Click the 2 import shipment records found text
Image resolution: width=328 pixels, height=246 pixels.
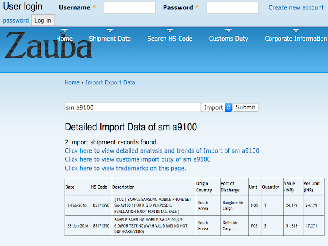(111, 142)
